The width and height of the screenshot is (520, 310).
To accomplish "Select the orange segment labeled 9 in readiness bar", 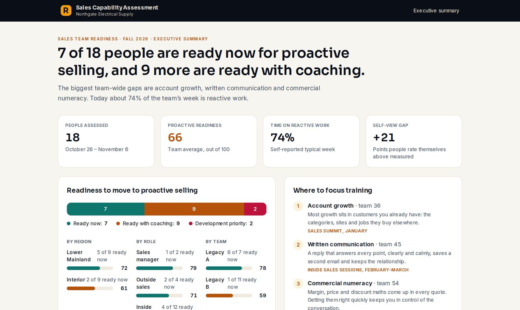I will tap(194, 209).
